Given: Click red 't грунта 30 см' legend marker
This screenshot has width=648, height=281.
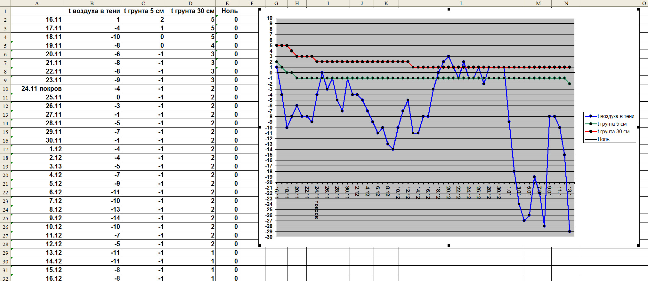Looking at the screenshot, I should click(591, 132).
